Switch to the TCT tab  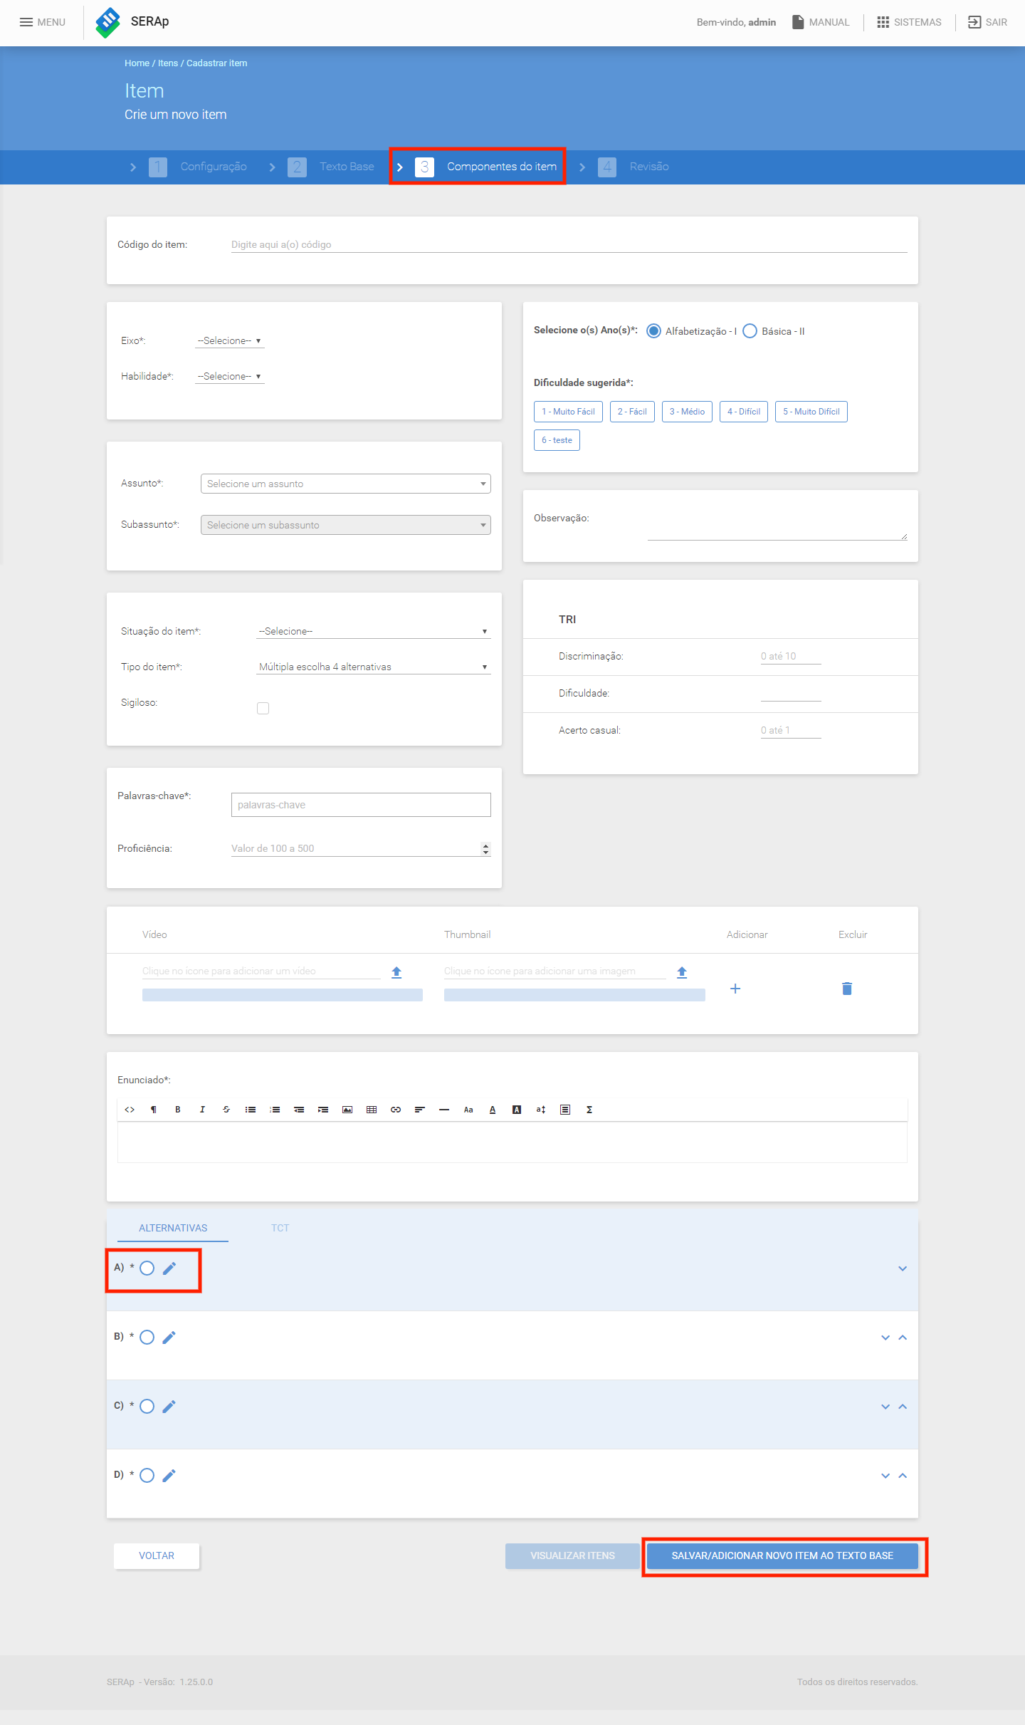(280, 1228)
